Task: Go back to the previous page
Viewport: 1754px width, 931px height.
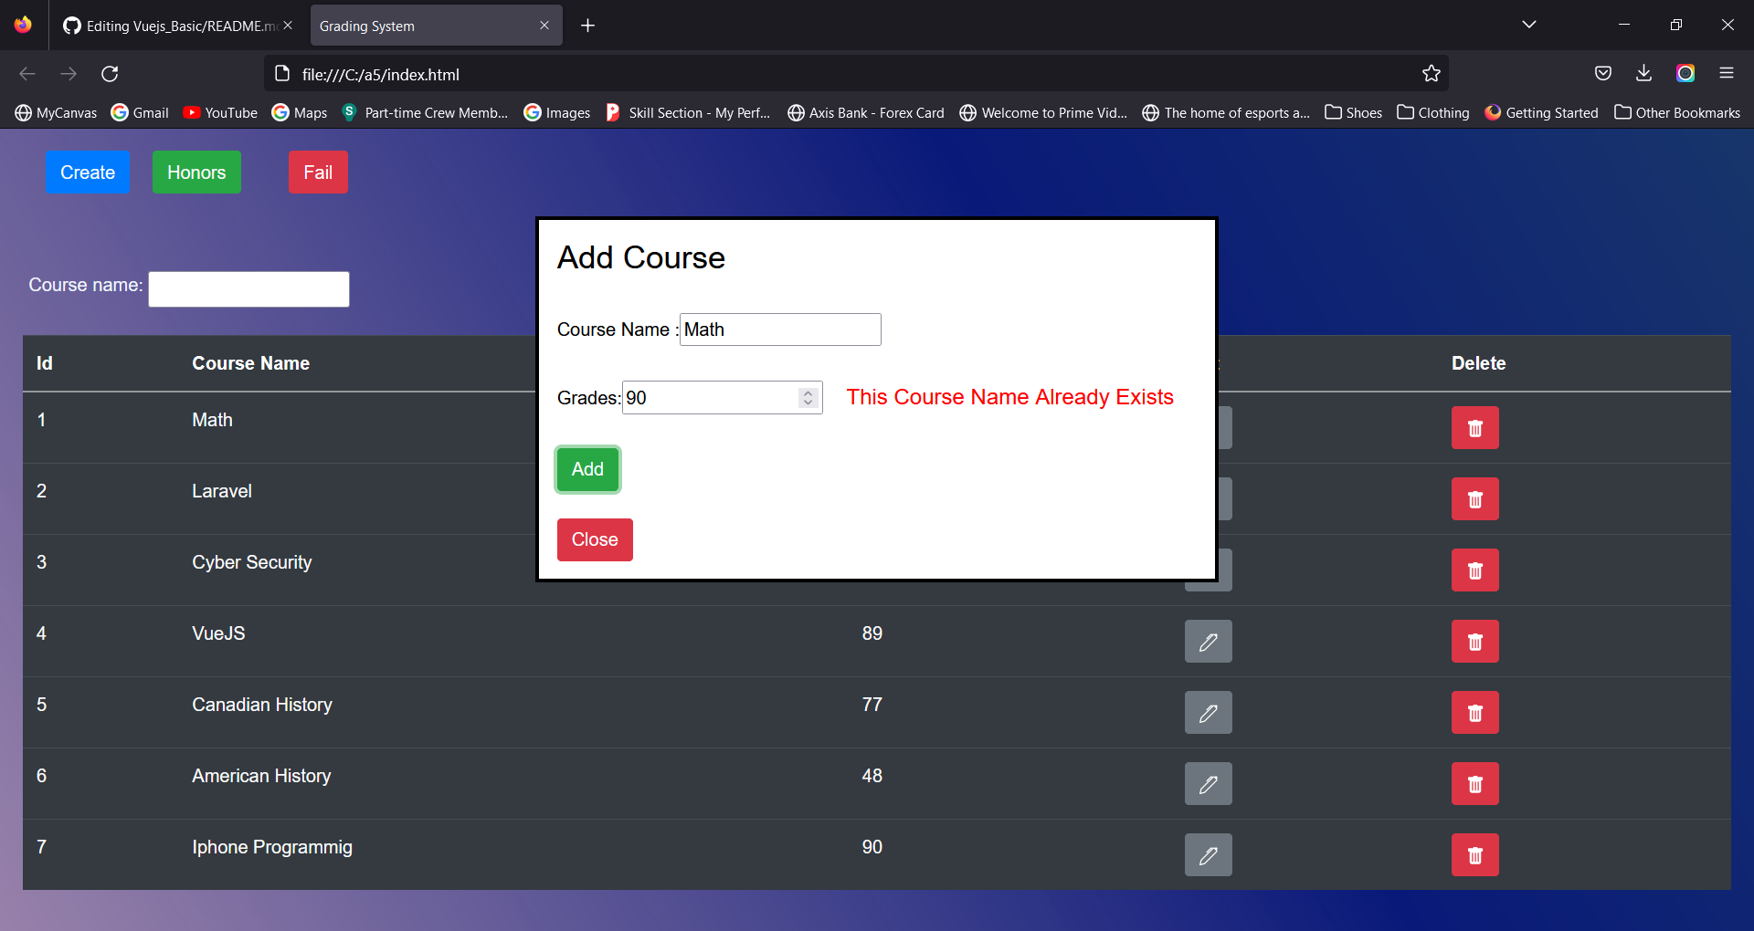Action: [27, 74]
